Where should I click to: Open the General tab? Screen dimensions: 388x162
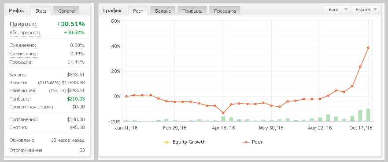coord(67,11)
